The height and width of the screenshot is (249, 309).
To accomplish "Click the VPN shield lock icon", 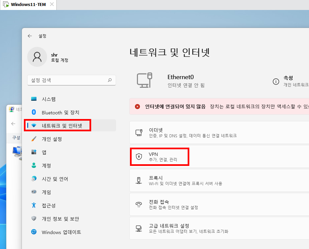I will (139, 157).
